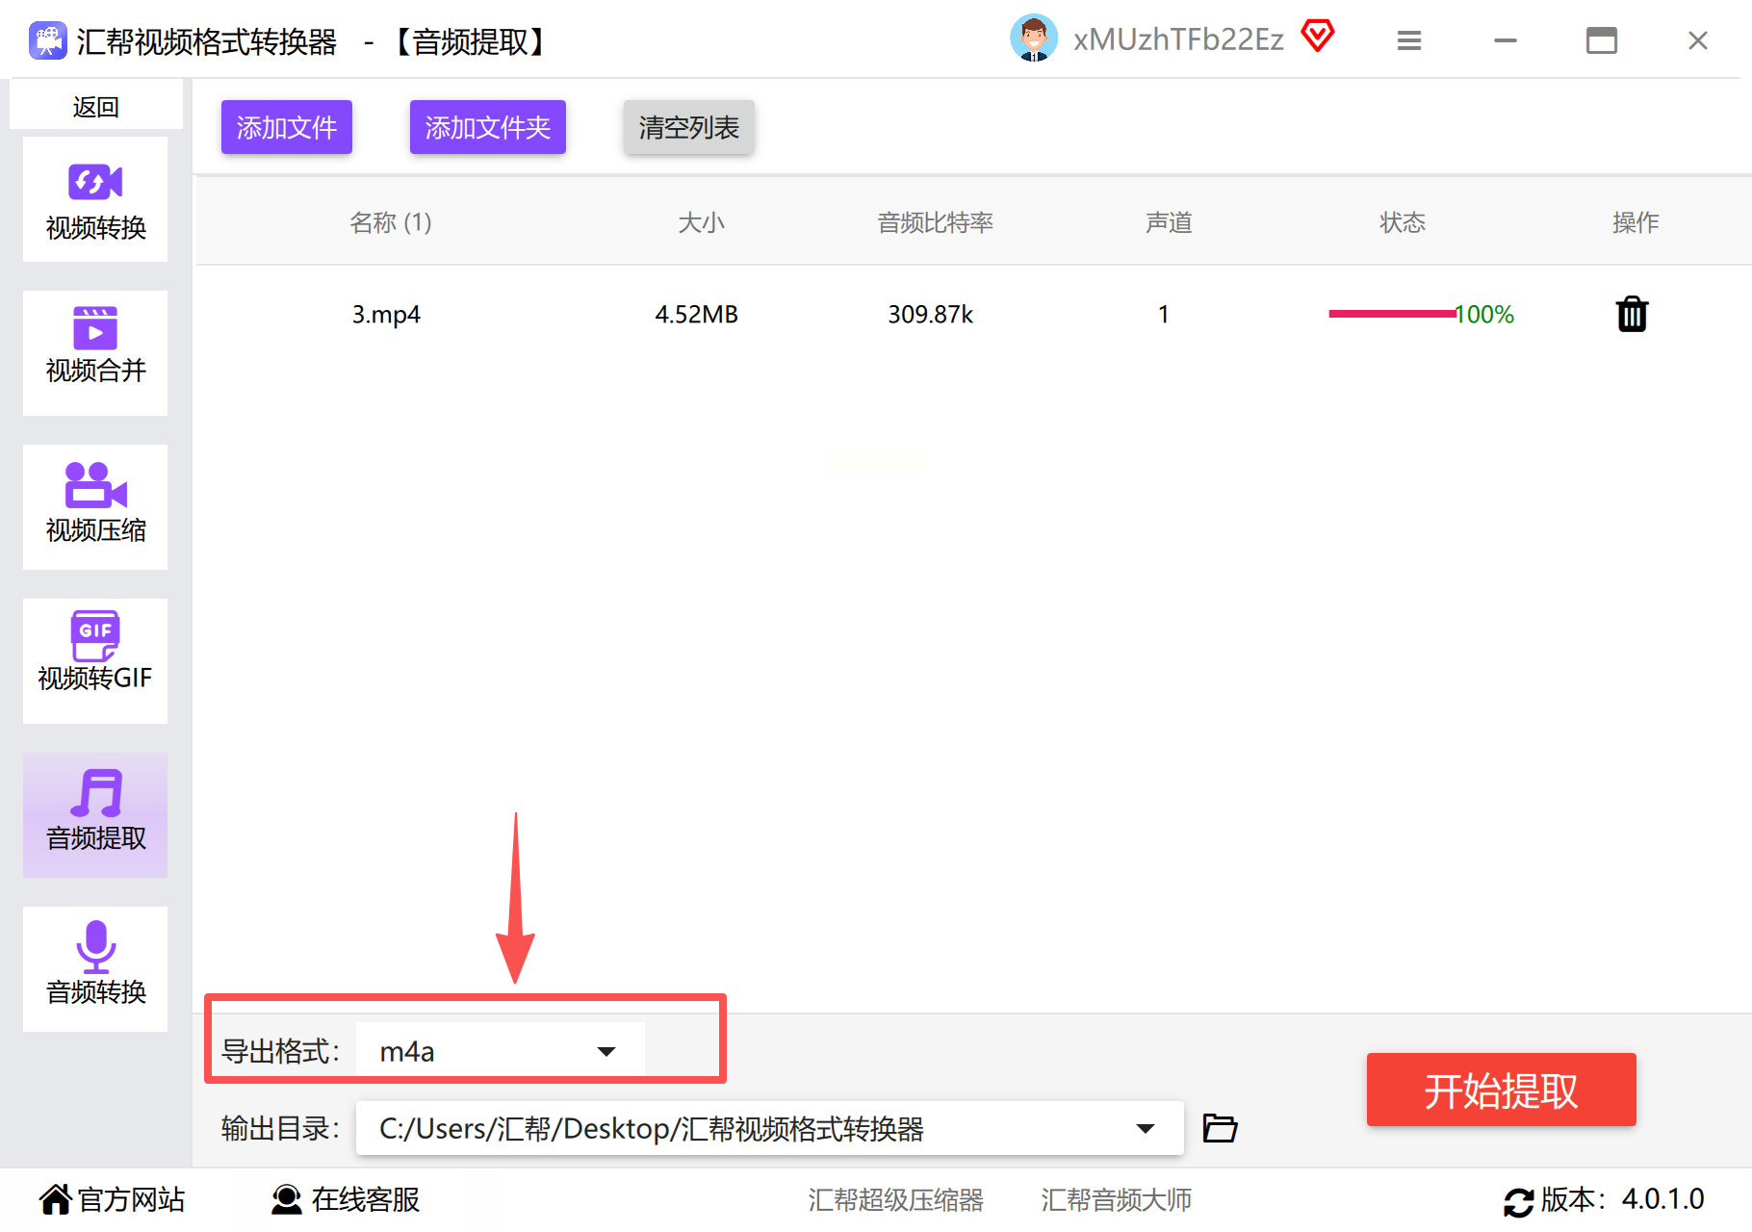Image resolution: width=1752 pixels, height=1232 pixels.
Task: Click the Name (名称) column header
Action: coord(390,222)
